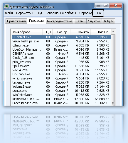The width and height of the screenshot is (128, 143).
Task: Open the Службы tab
Action: [x=94, y=21]
